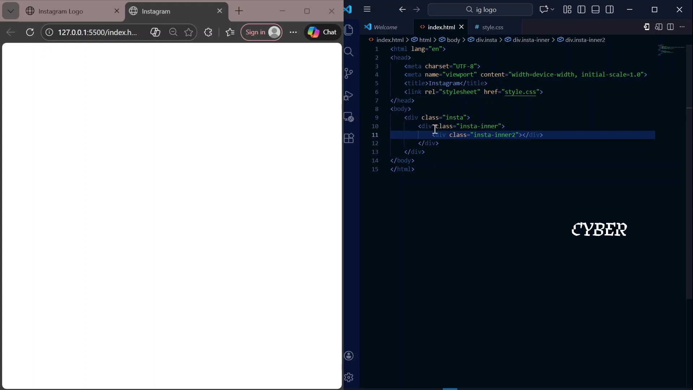
Task: Open the browser Extensions puzzle icon
Action: pos(208,32)
